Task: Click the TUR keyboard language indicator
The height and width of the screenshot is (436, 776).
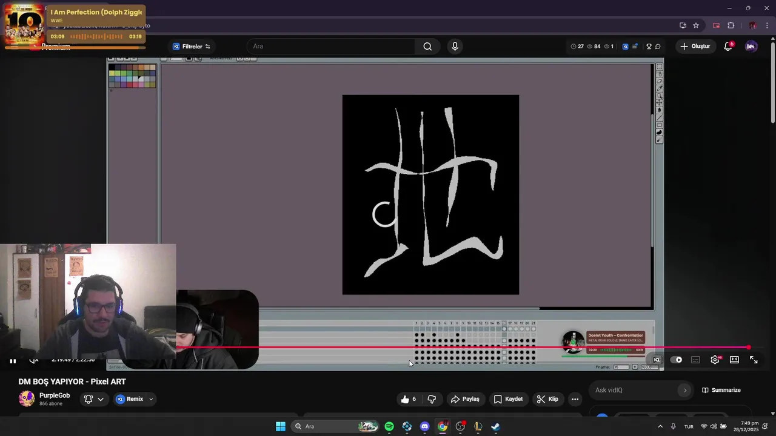Action: pos(689,426)
